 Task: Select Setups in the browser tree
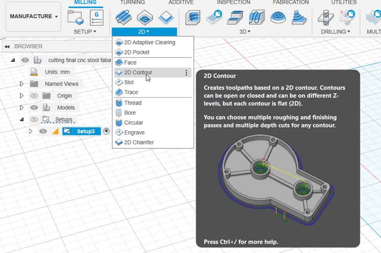[64, 119]
